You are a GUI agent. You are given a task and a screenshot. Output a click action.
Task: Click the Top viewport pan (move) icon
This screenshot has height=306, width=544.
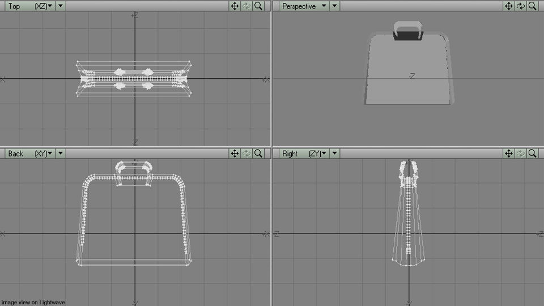click(235, 6)
